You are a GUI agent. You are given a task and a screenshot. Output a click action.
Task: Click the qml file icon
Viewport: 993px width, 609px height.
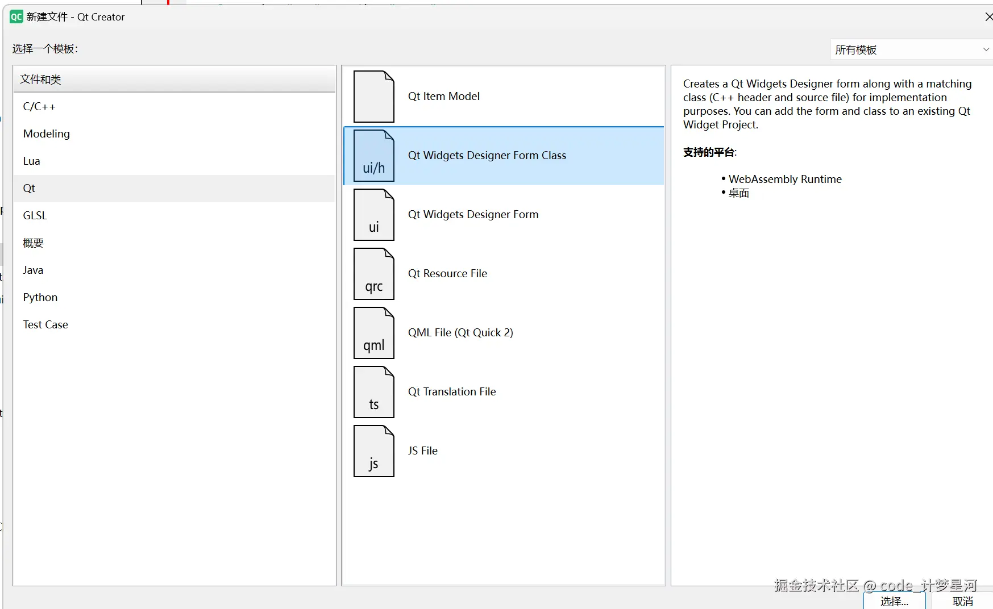click(x=373, y=333)
